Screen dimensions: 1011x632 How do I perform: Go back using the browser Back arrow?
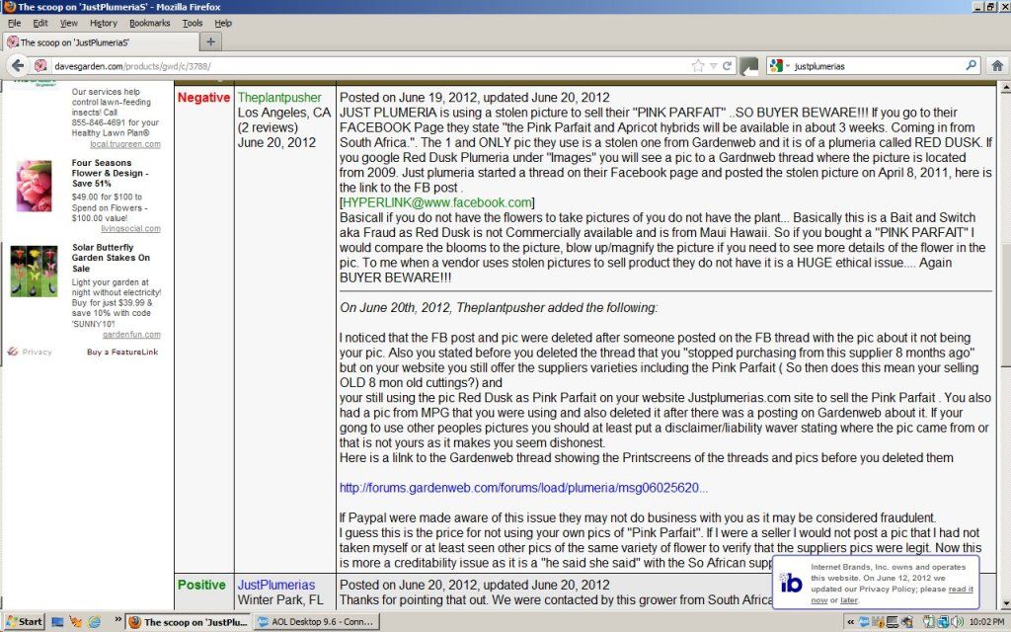click(x=18, y=66)
